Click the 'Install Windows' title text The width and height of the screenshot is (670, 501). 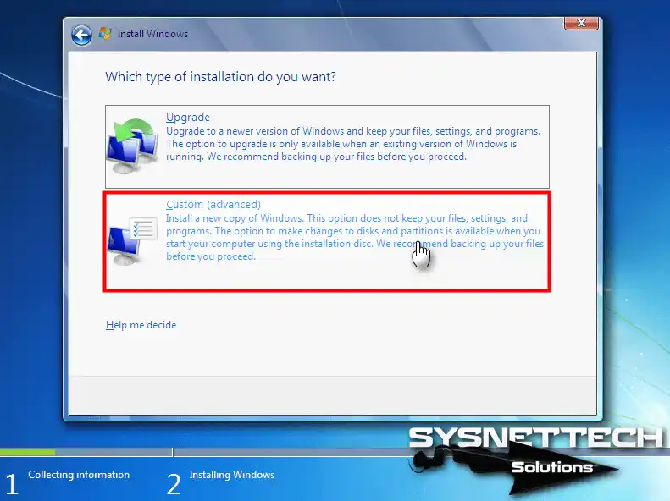(x=152, y=35)
